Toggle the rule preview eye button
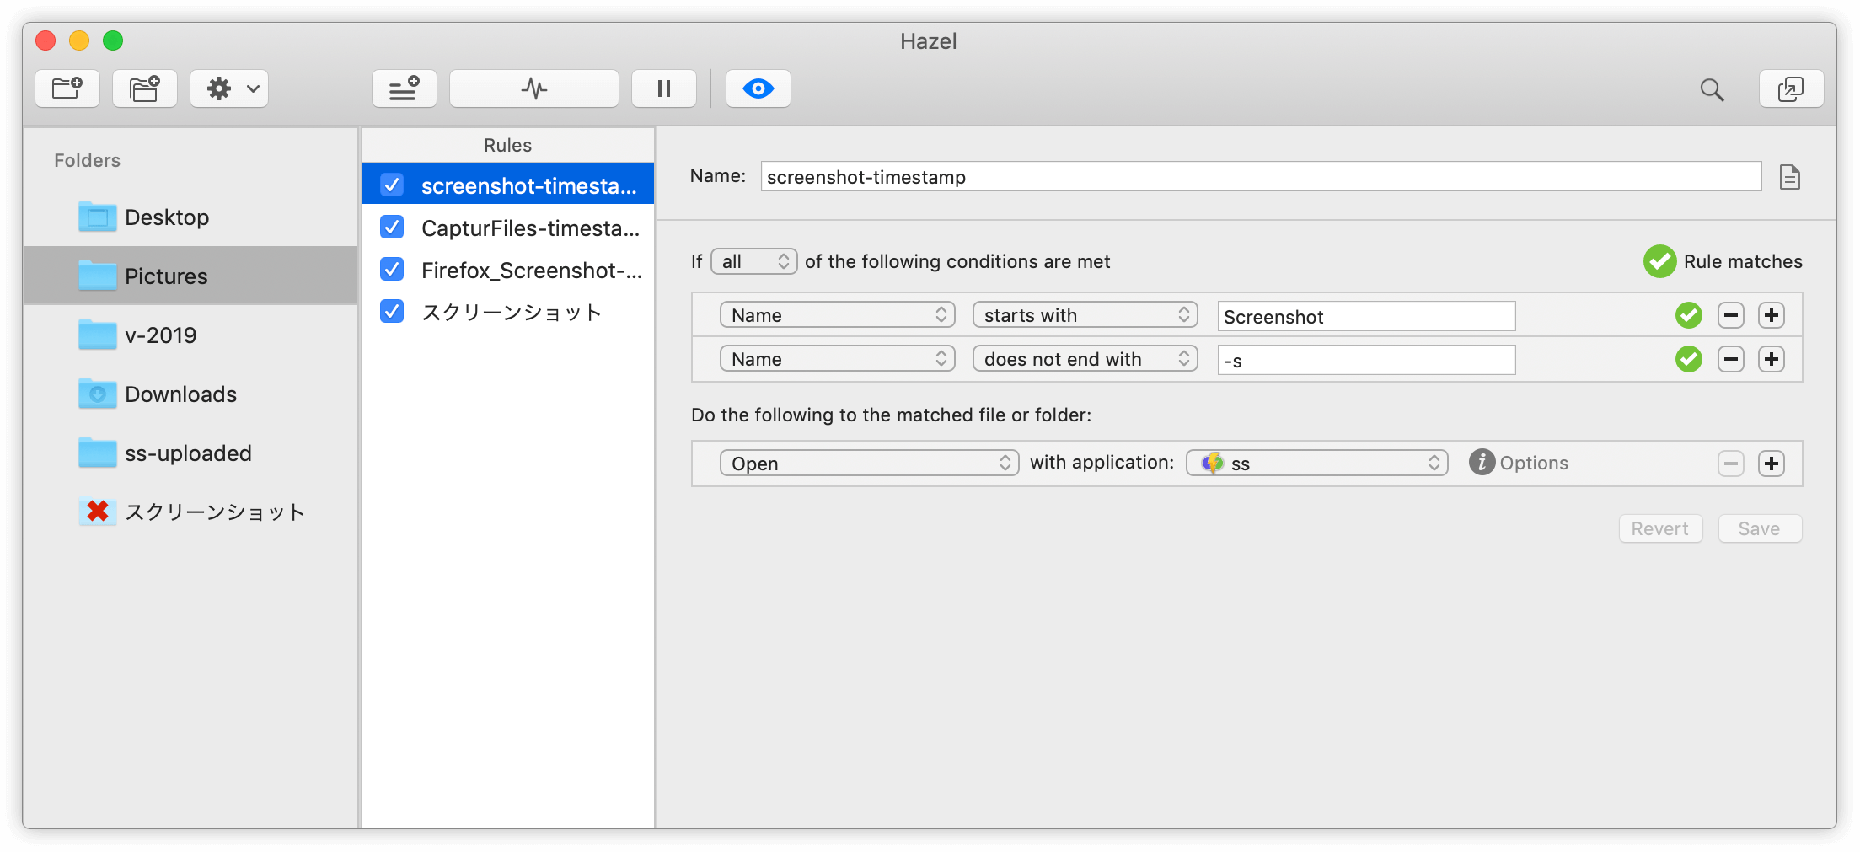The height and width of the screenshot is (852, 1860). tap(758, 88)
